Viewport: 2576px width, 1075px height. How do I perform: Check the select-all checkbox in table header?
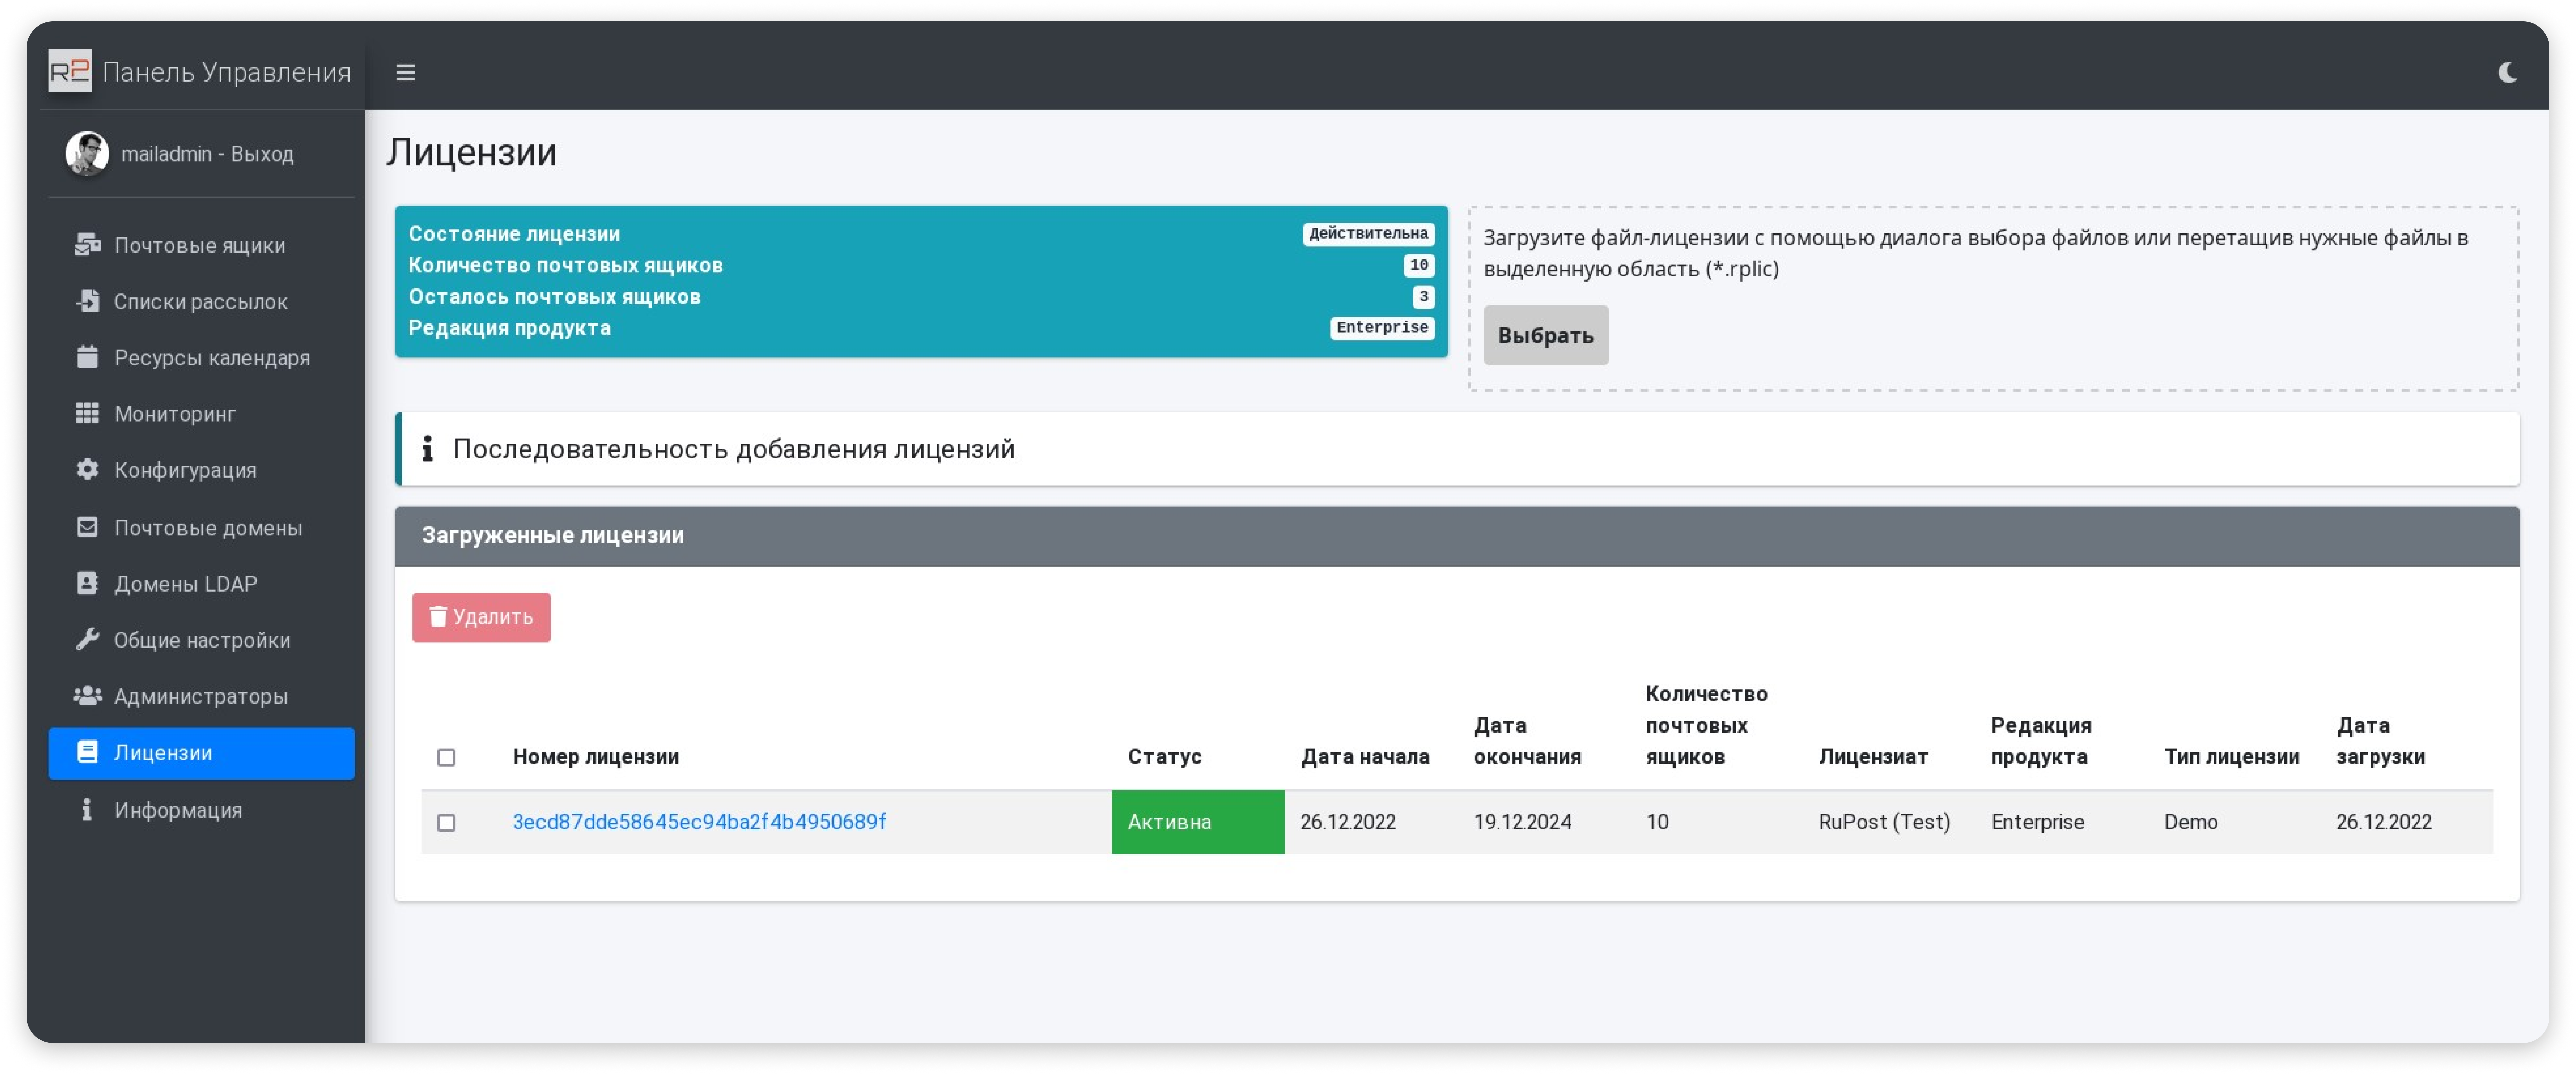point(446,757)
